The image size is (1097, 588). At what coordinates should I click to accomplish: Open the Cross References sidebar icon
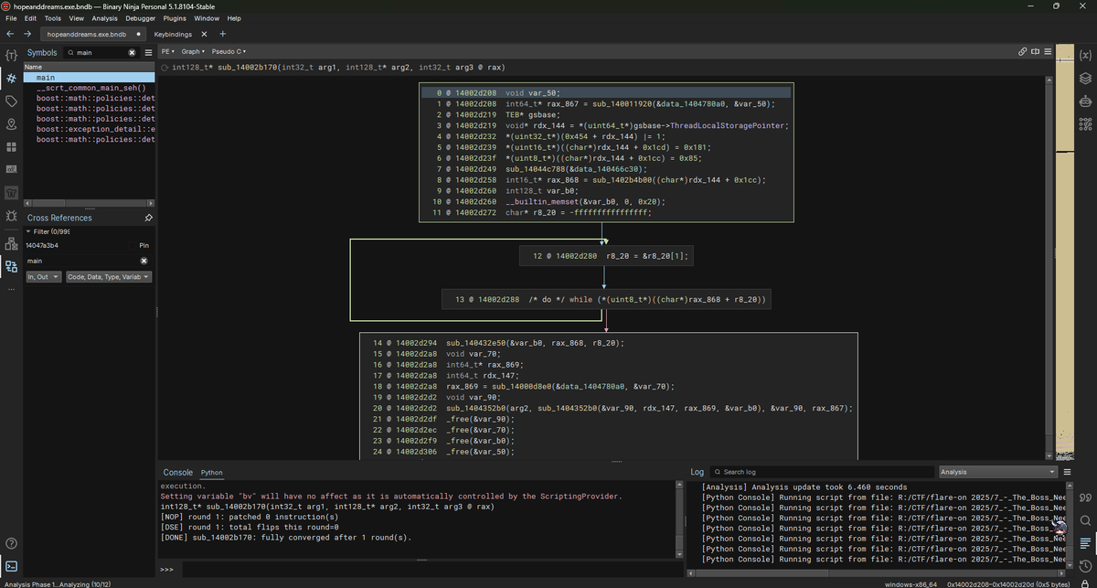click(x=12, y=266)
